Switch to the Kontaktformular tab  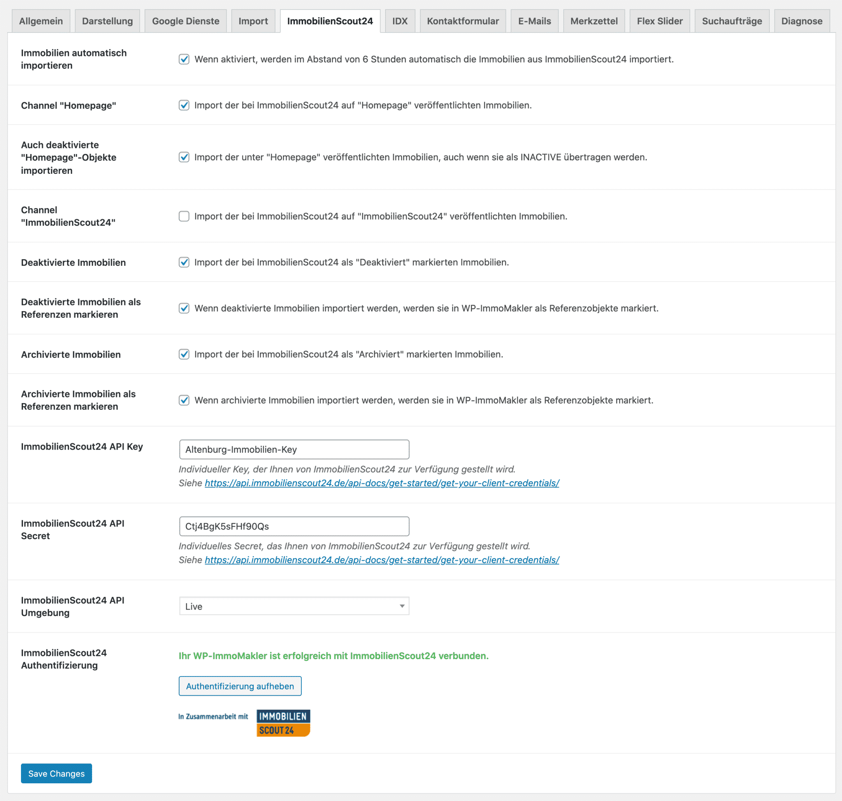(463, 21)
